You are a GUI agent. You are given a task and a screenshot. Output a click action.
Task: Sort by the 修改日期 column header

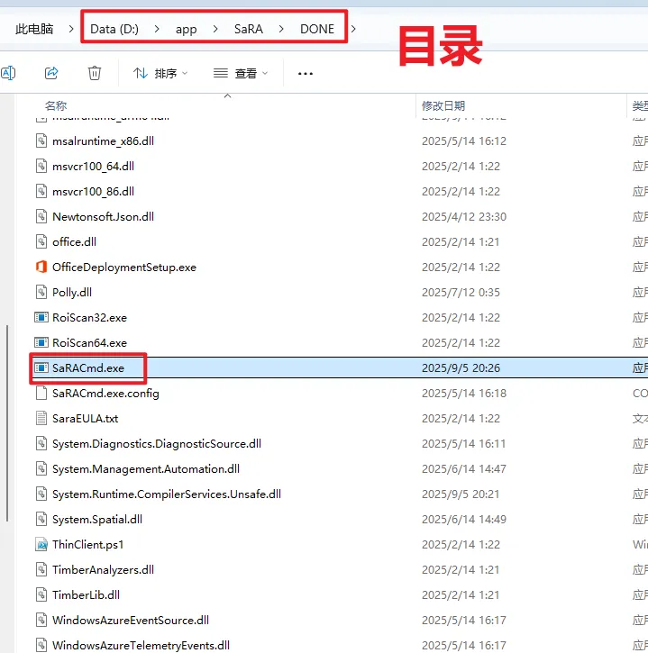pos(443,105)
